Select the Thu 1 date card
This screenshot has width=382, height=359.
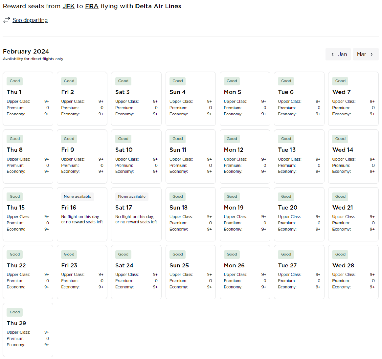(28, 99)
